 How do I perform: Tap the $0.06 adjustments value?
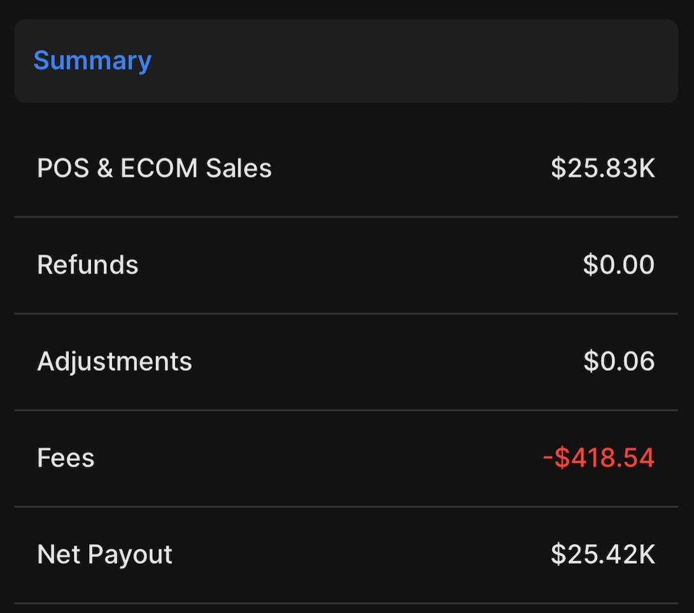pos(619,361)
